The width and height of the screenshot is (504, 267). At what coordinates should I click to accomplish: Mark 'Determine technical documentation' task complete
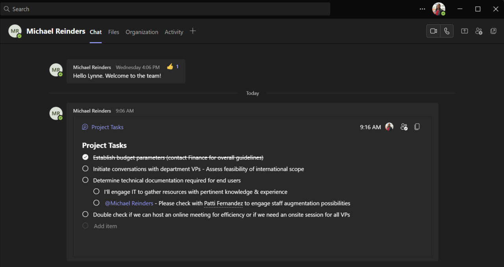coord(85,180)
